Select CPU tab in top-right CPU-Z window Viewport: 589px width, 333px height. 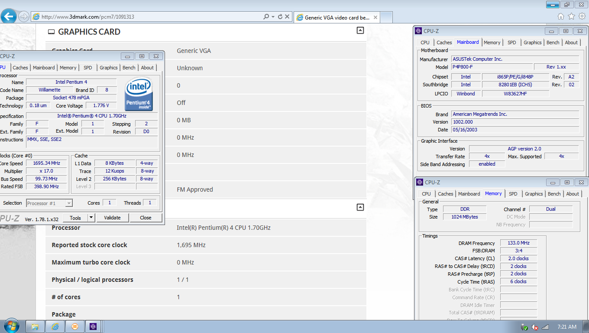coord(425,42)
